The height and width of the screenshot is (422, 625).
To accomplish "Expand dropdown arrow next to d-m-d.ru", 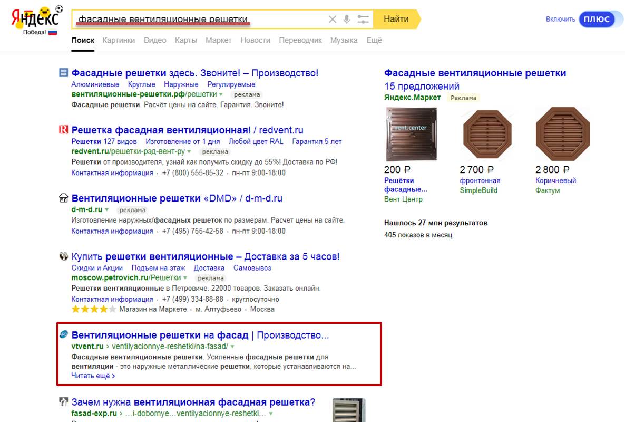I will click(x=106, y=210).
